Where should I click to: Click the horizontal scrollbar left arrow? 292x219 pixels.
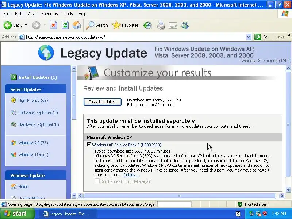[x=80, y=196]
